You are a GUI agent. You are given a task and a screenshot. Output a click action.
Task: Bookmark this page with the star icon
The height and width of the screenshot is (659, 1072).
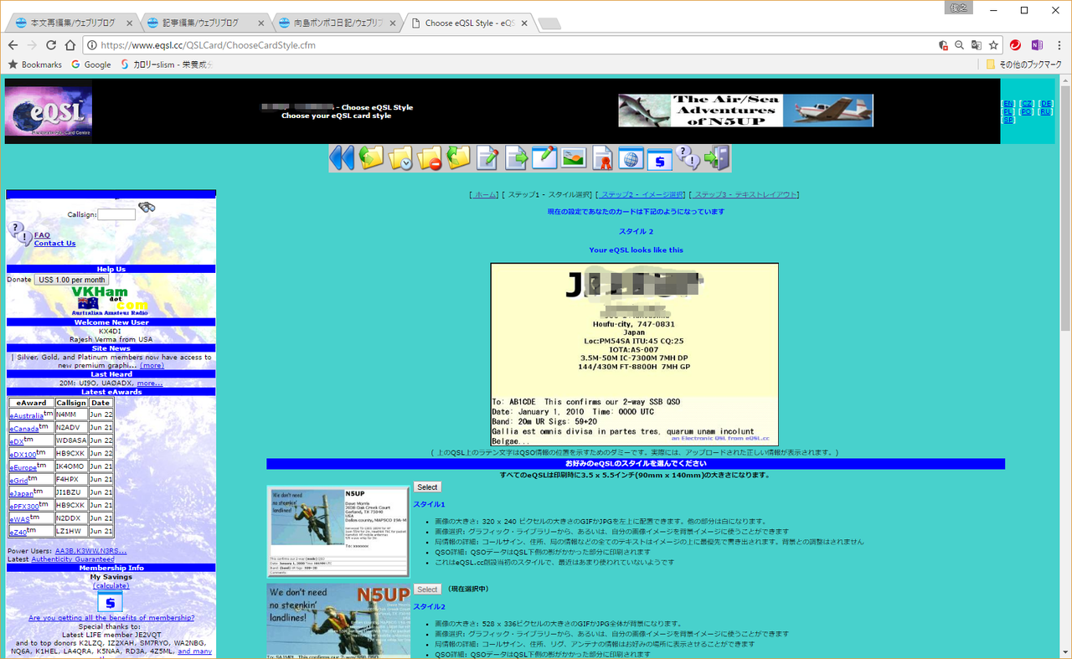[993, 45]
